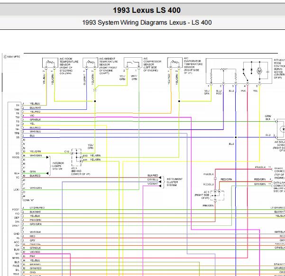Image resolution: width=285 pixels, height=276 pixels.
Task: Click the "INTERIOR LIGHTS SYSTEM" label
Action: (x=58, y=166)
